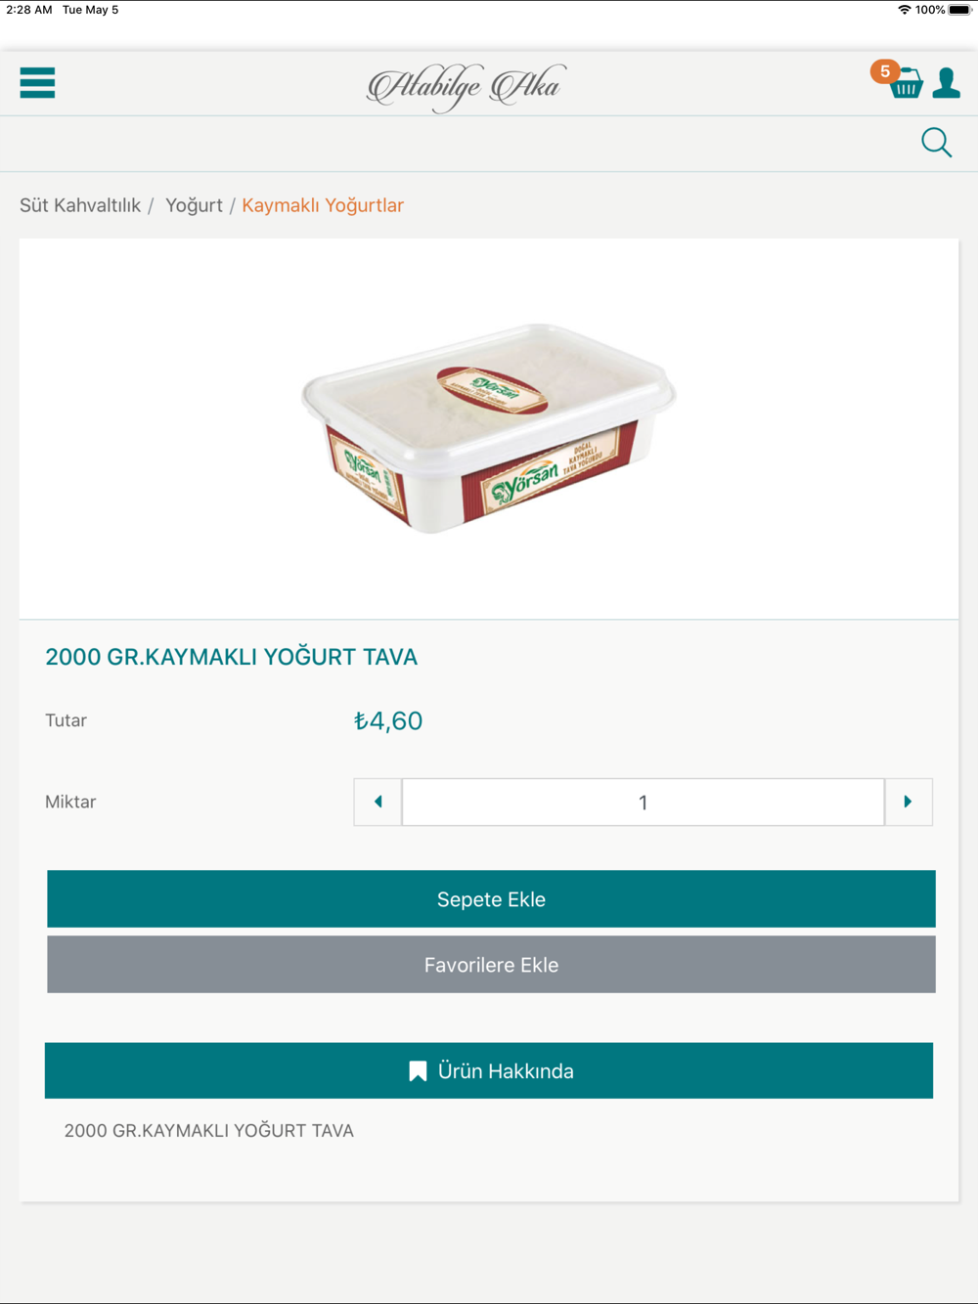This screenshot has height=1304, width=978.
Task: Tap the Yörsan yoghurt product image
Action: pyautogui.click(x=488, y=428)
